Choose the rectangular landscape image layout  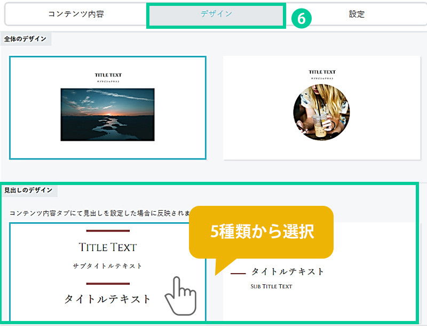coord(108,108)
